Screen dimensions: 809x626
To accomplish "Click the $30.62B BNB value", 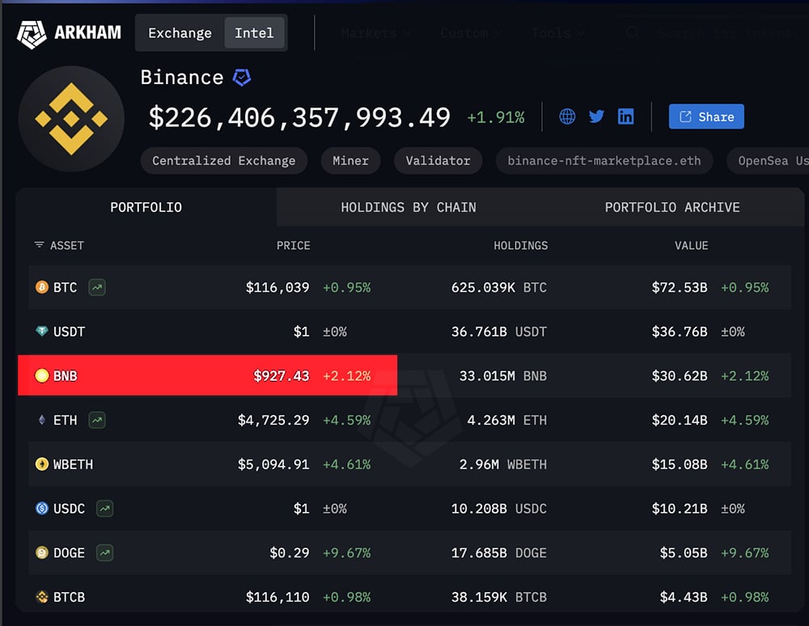I will 680,376.
